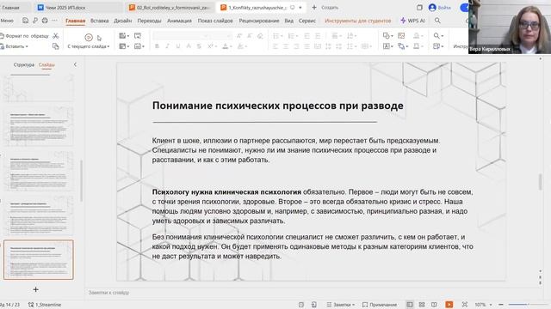
Task: Click the Войти sign-in button
Action: (440, 8)
